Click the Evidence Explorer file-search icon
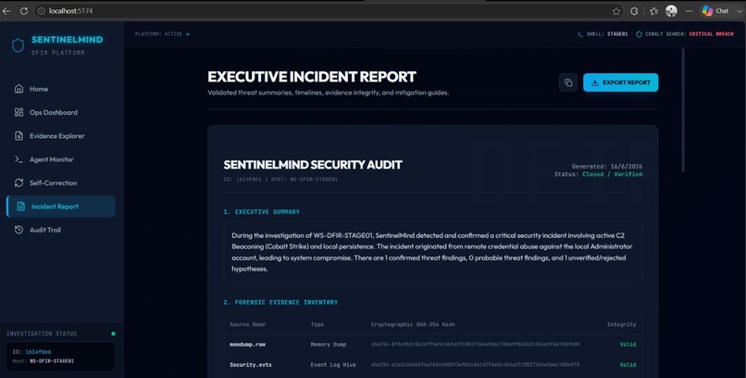The height and width of the screenshot is (378, 746). [x=19, y=135]
